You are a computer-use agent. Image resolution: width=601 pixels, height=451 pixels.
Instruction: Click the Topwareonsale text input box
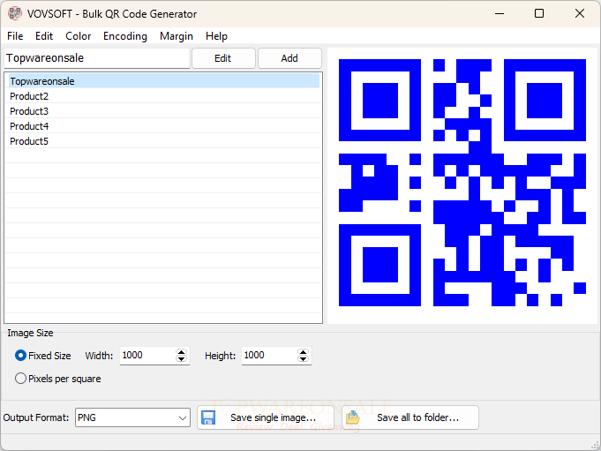coord(97,58)
